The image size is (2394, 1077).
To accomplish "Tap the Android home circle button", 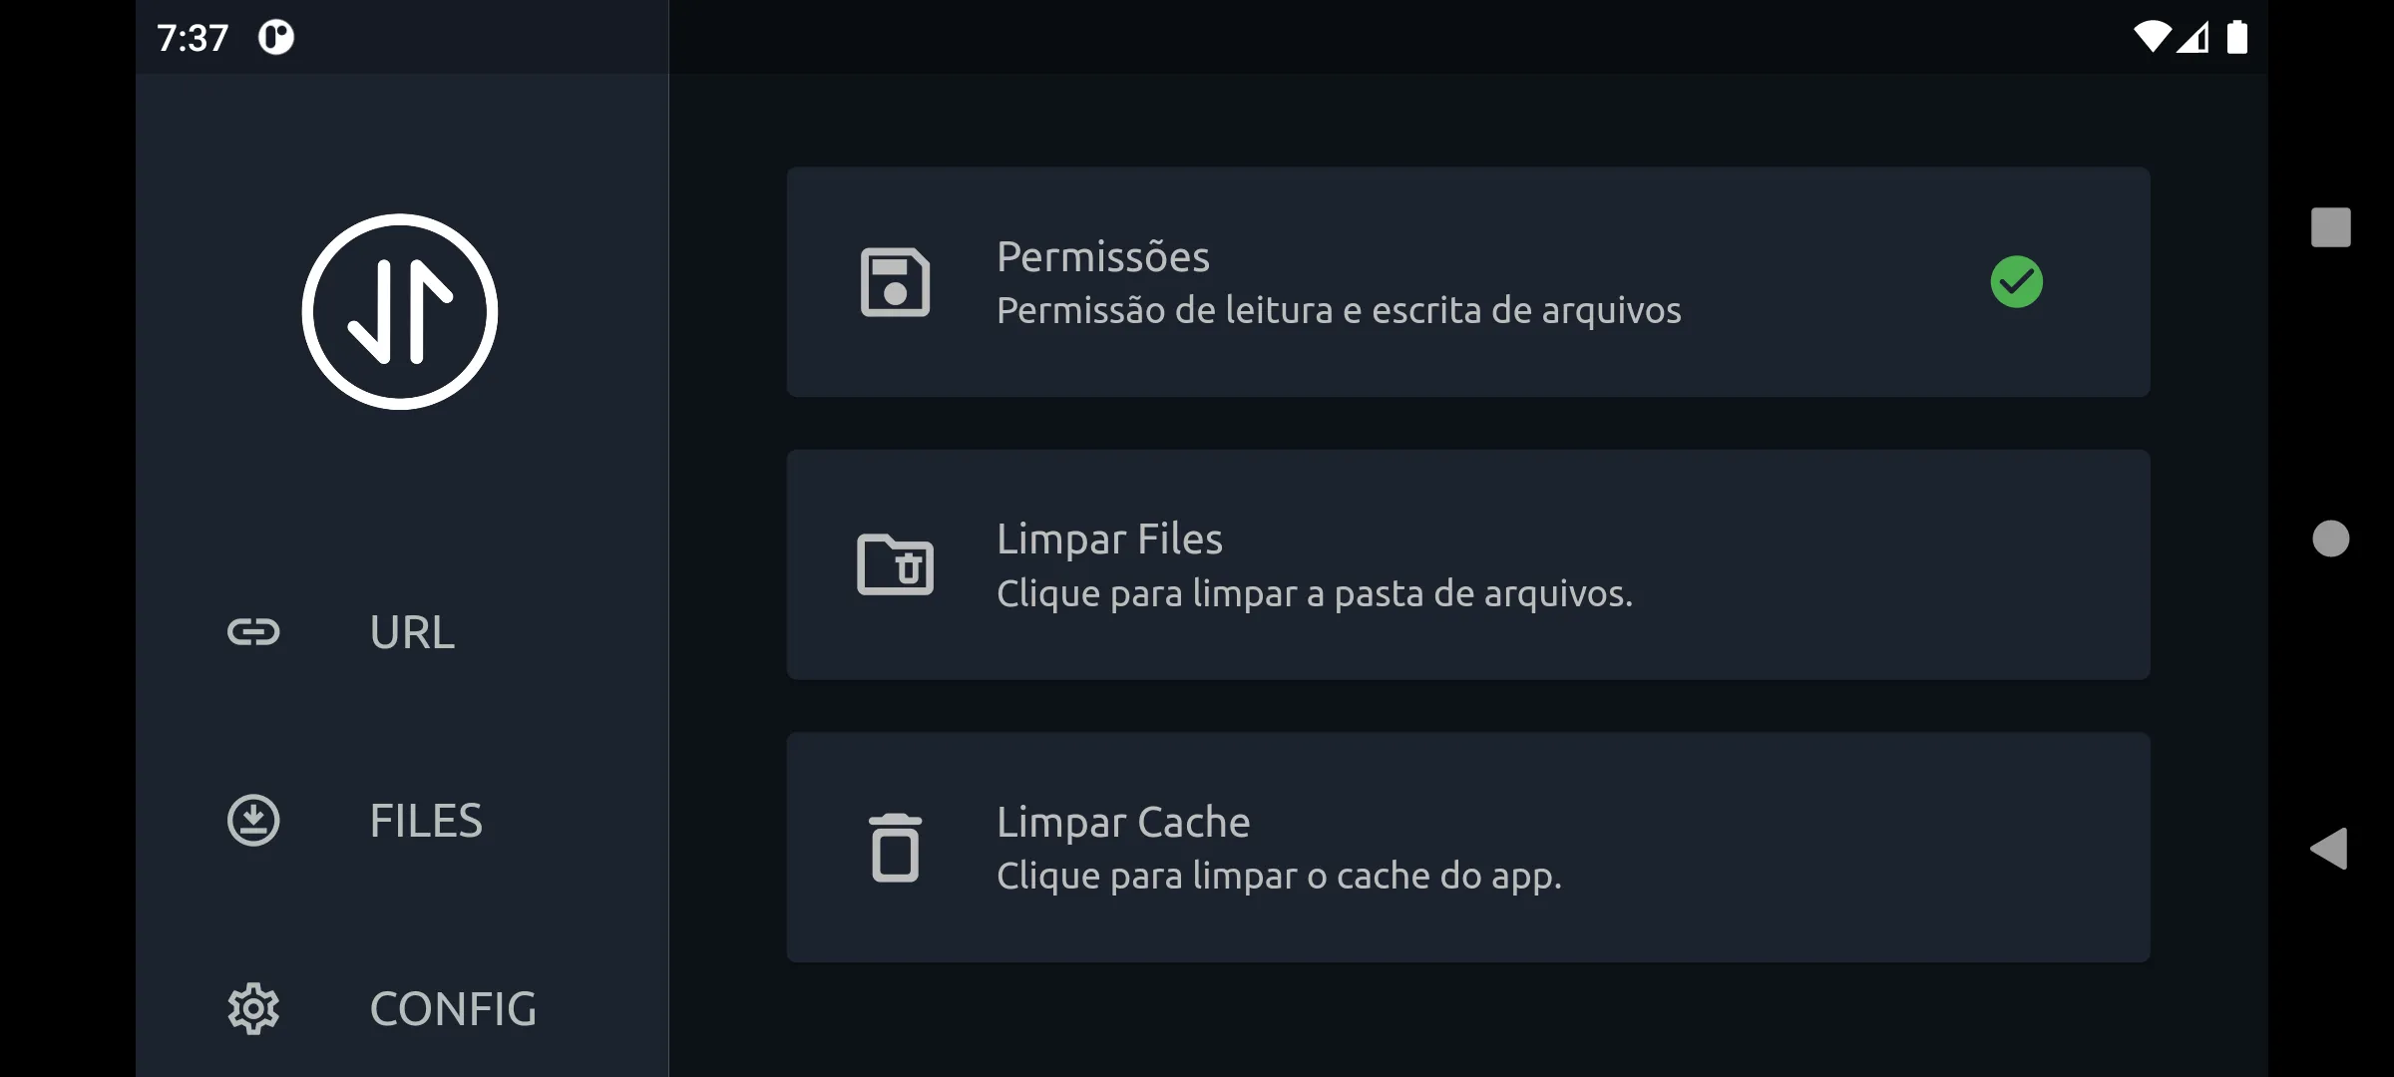I will click(x=2330, y=538).
